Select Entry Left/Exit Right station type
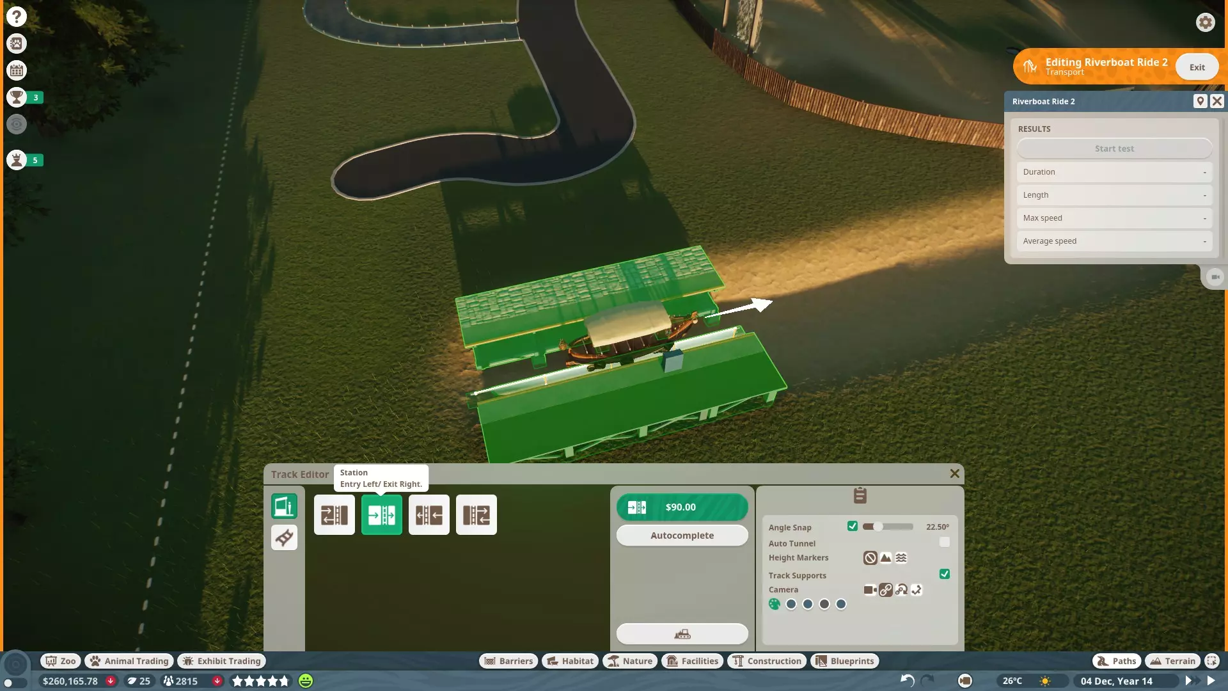 [x=381, y=515]
